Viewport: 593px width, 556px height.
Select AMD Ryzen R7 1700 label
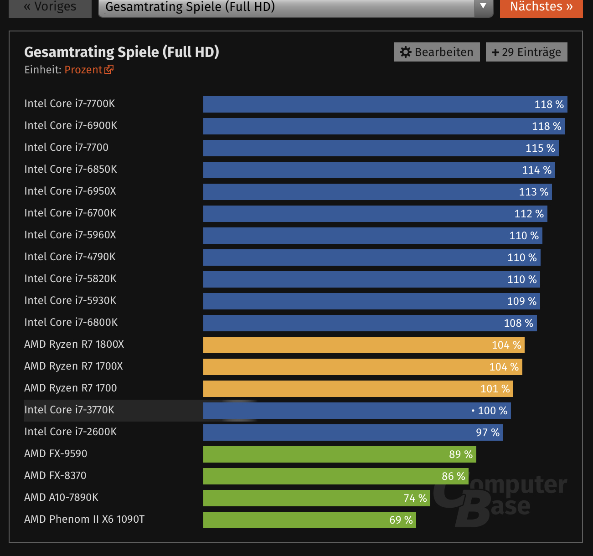71,388
